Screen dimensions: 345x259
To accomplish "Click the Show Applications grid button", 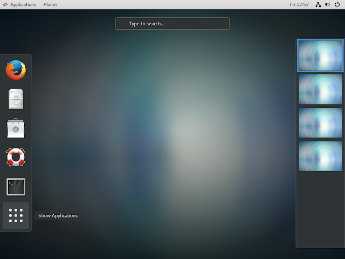I will [x=16, y=215].
